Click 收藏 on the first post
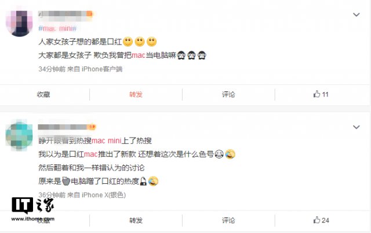Screen dimensions: 371x233 (43, 94)
